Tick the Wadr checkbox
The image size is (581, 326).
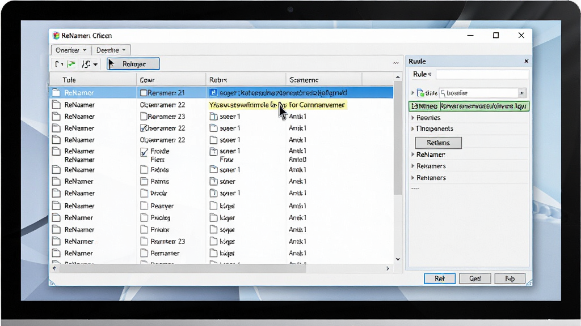(x=144, y=193)
